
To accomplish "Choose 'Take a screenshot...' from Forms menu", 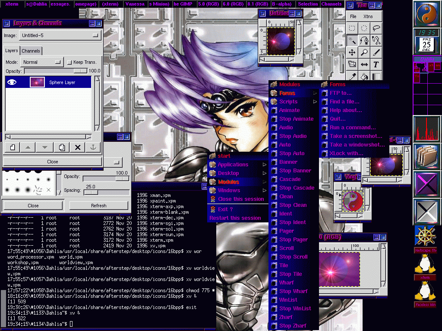I will (356, 136).
